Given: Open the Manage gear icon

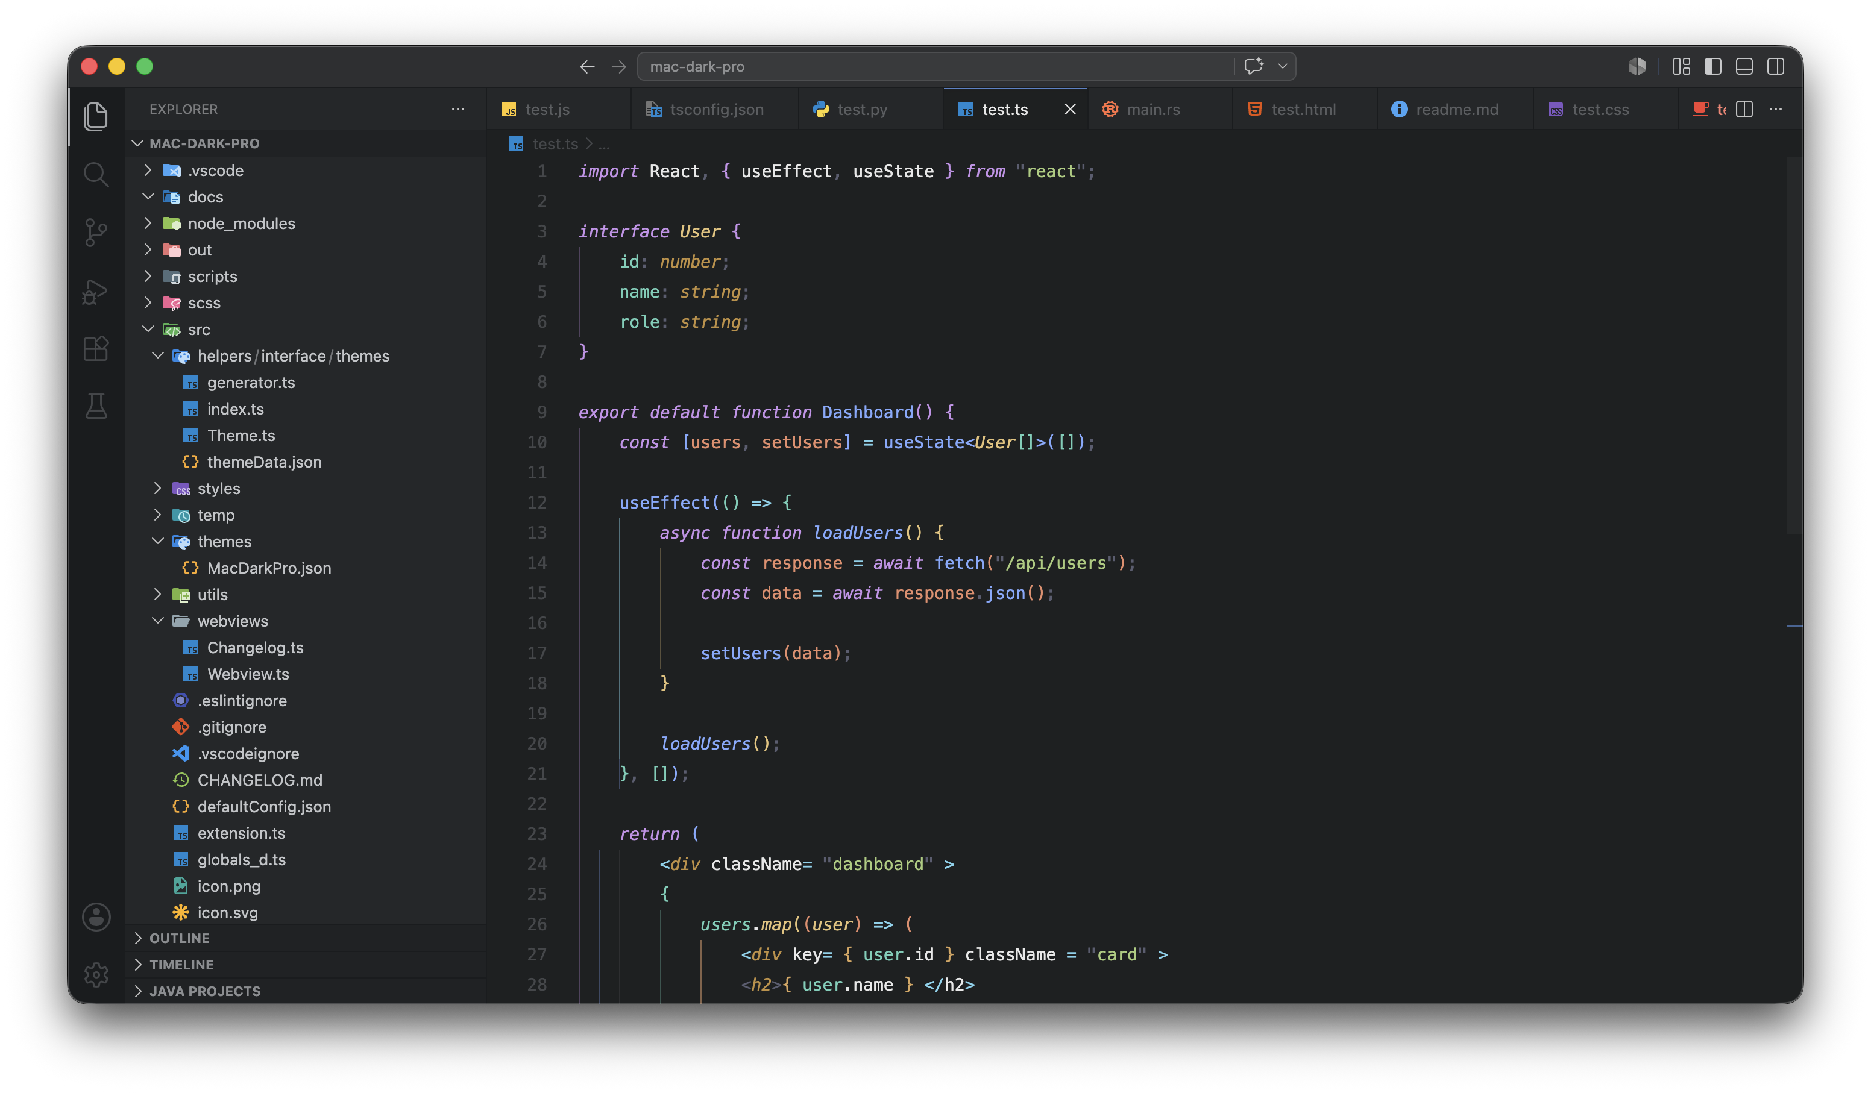Looking at the screenshot, I should point(96,974).
